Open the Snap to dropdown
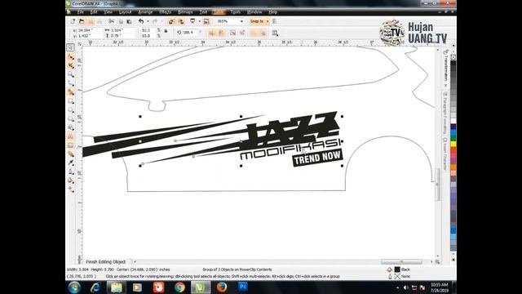Screen dimensions: 522x294 coord(259,21)
